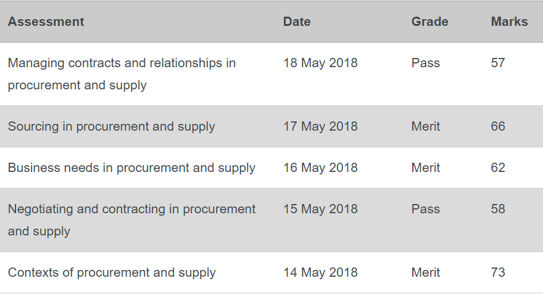Click the 15 May 2018 date cell
The image size is (543, 294).
point(320,209)
